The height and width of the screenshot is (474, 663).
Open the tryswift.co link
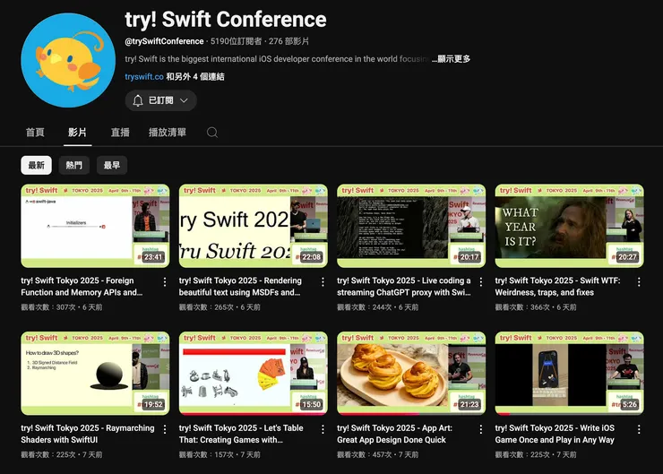click(144, 77)
